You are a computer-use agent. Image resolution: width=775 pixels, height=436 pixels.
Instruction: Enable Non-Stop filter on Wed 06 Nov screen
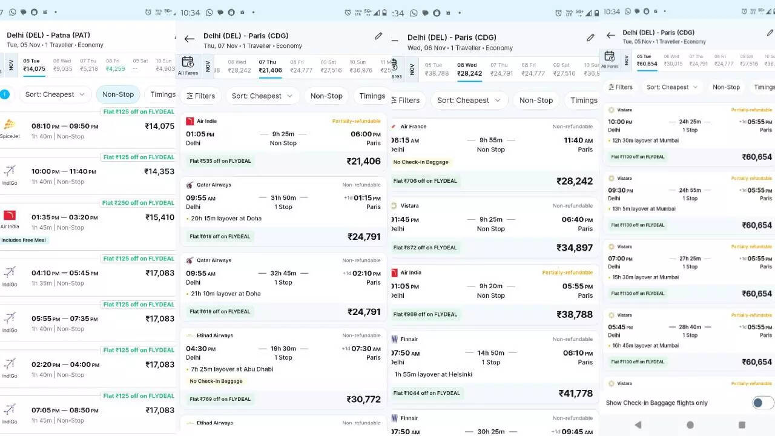(536, 101)
